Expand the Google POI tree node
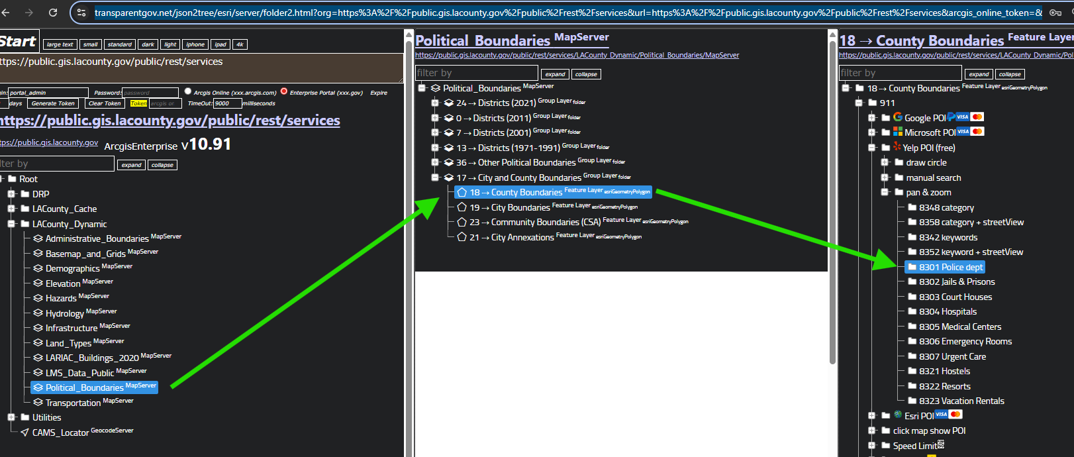 pyautogui.click(x=872, y=118)
